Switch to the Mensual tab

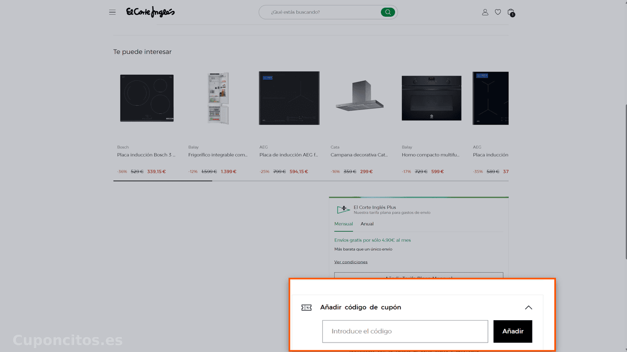pos(343,224)
